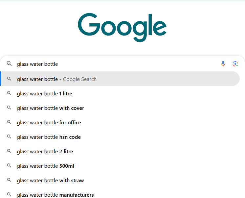Pick 'glass water bottle with cover' suggestion
This screenshot has height=198, width=245.
(51, 108)
